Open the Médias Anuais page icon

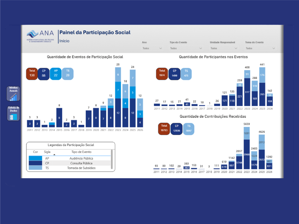pos(13,93)
